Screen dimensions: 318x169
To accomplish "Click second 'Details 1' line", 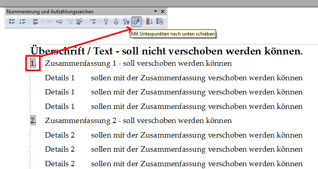I will (x=174, y=92).
